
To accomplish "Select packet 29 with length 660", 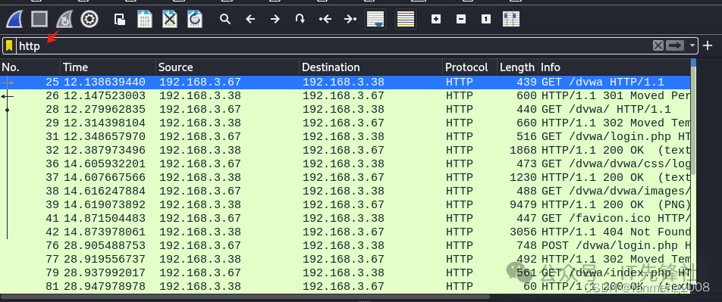I will click(x=345, y=123).
